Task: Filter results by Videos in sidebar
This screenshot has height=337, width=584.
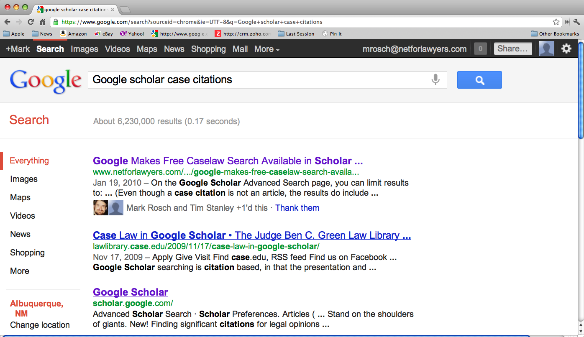Action: click(23, 216)
